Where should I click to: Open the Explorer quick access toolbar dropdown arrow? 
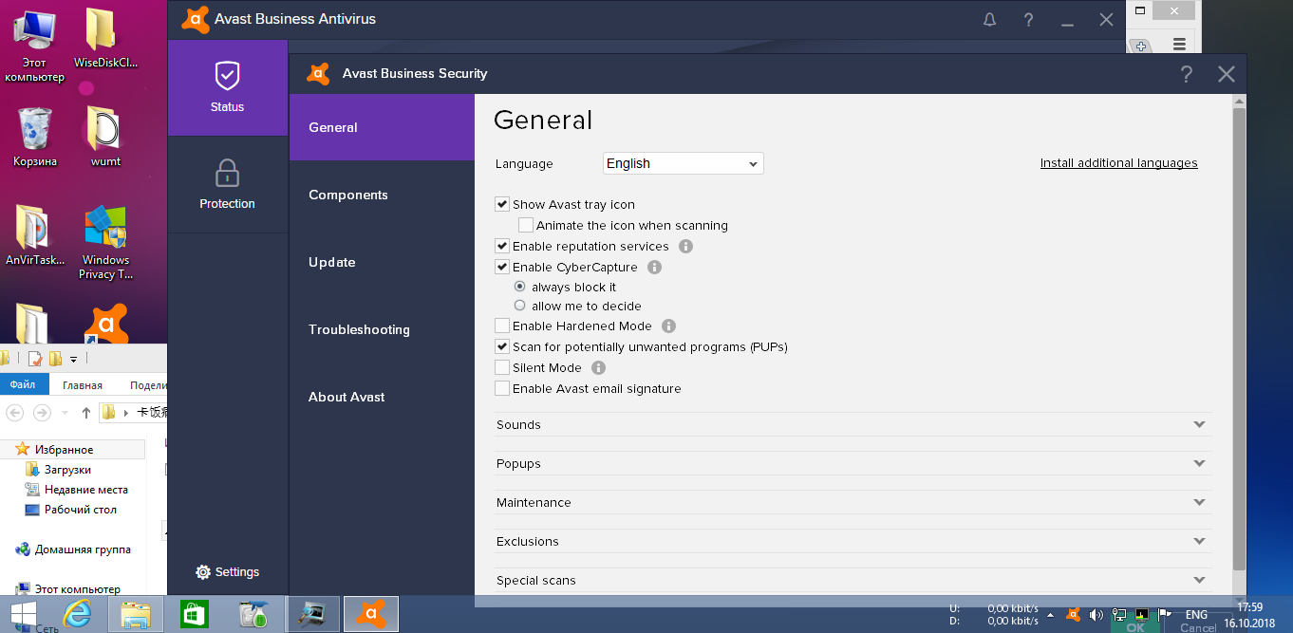pos(73,359)
